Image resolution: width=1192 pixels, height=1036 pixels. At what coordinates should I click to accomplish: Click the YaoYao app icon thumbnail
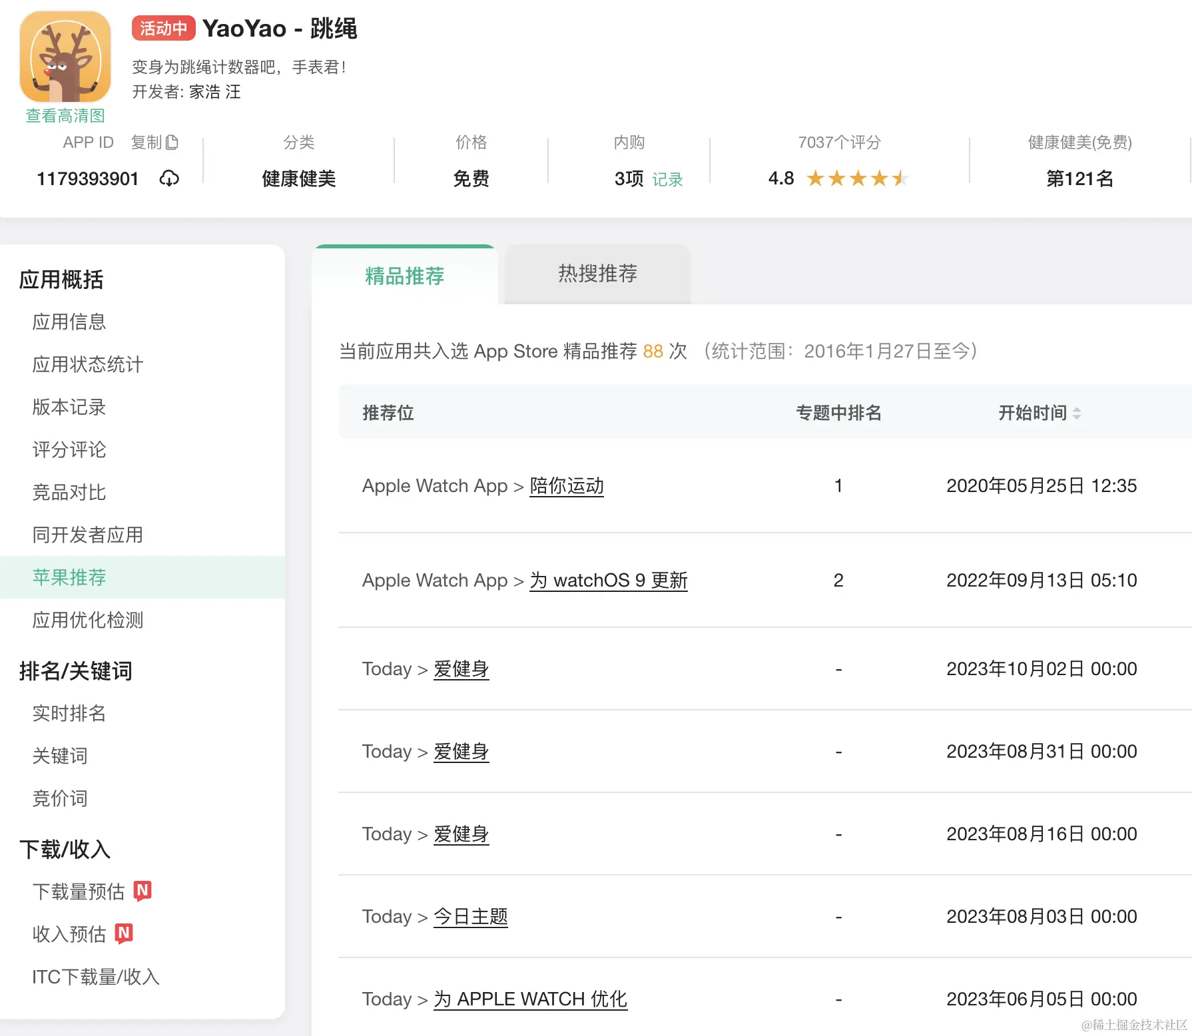coord(65,57)
